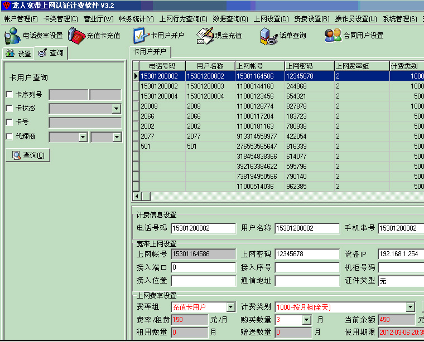Click the 设备IP input field
Image resolution: width=424 pixels, height=342 pixels.
coord(401,255)
